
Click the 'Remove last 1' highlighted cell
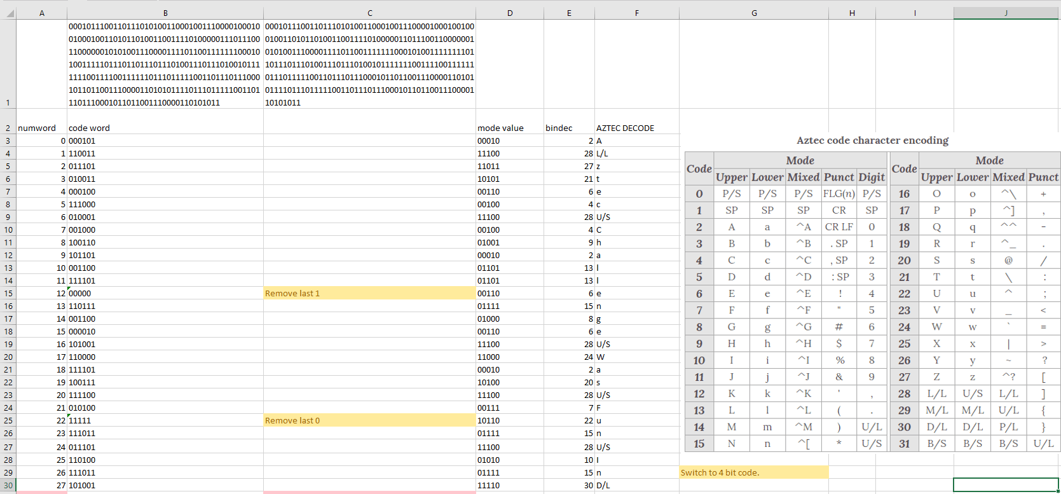(x=369, y=293)
